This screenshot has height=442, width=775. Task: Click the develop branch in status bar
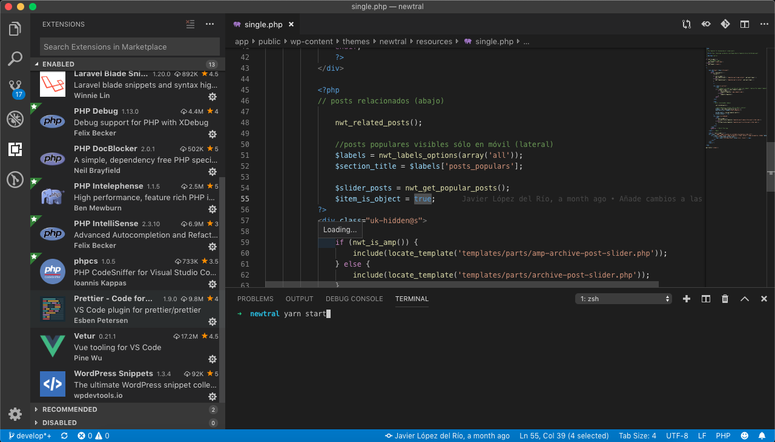[30, 436]
